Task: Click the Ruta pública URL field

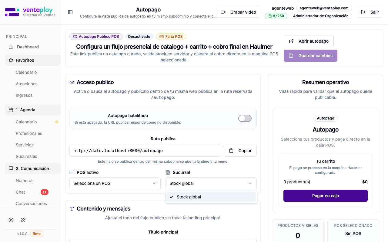Action: pyautogui.click(x=145, y=151)
